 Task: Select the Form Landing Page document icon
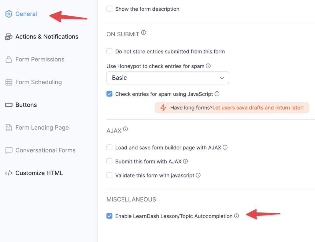tap(9, 127)
